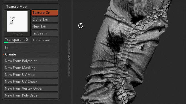Viewport: 186px width, 104px height.
Task: Click New From UV Map
Action: point(31,75)
